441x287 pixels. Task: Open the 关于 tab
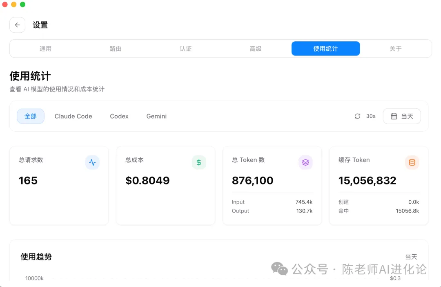click(395, 49)
